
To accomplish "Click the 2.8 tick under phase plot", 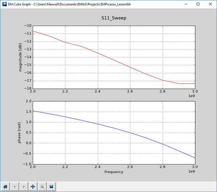I will click(163, 167).
